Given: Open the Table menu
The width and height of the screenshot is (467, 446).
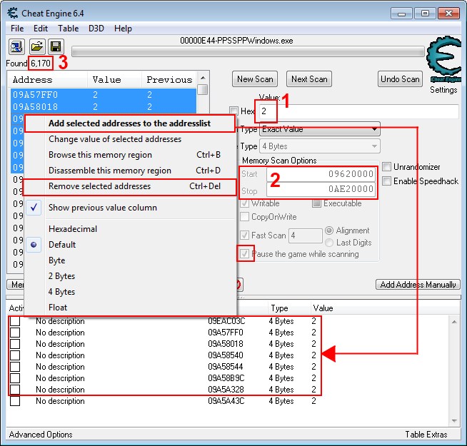Looking at the screenshot, I should (69, 29).
